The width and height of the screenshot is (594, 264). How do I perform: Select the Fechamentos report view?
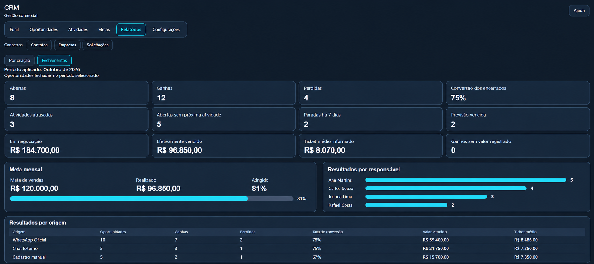(x=54, y=60)
